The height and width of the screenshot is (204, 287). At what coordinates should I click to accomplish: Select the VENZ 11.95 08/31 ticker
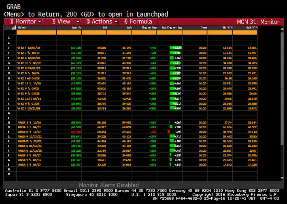tap(29, 99)
